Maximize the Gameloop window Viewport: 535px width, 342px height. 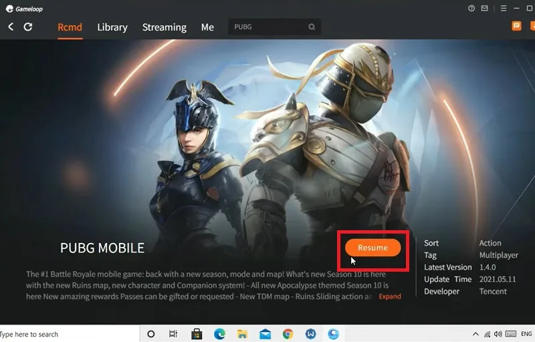point(530,8)
